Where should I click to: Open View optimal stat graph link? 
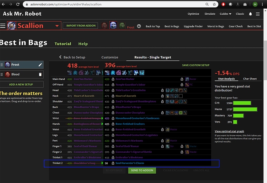click(x=229, y=131)
